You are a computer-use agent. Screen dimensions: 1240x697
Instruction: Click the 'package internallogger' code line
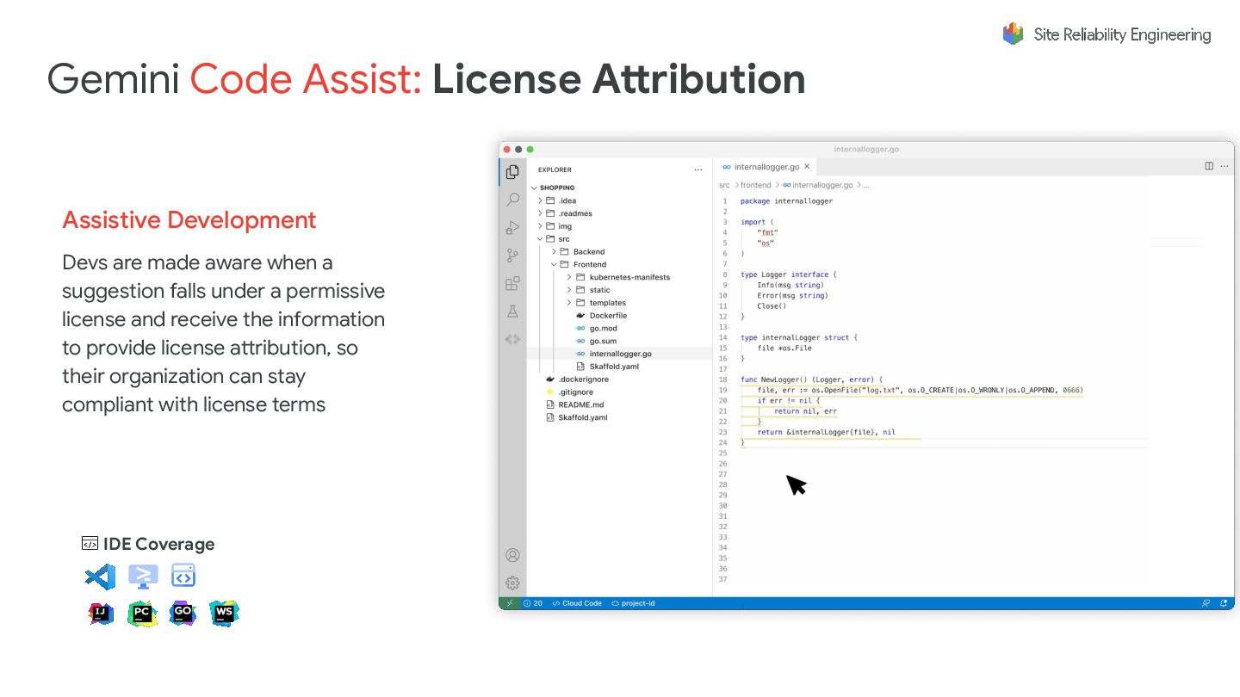[786, 201]
